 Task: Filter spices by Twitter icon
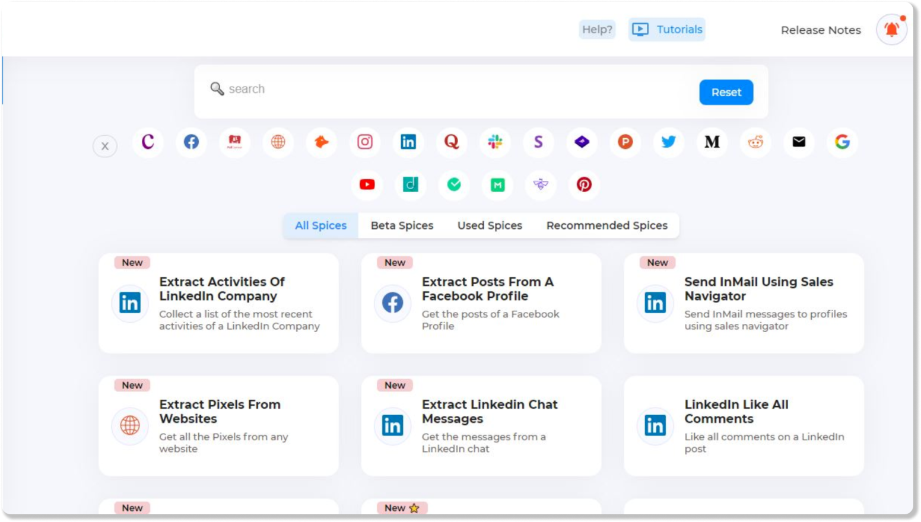[x=669, y=142]
